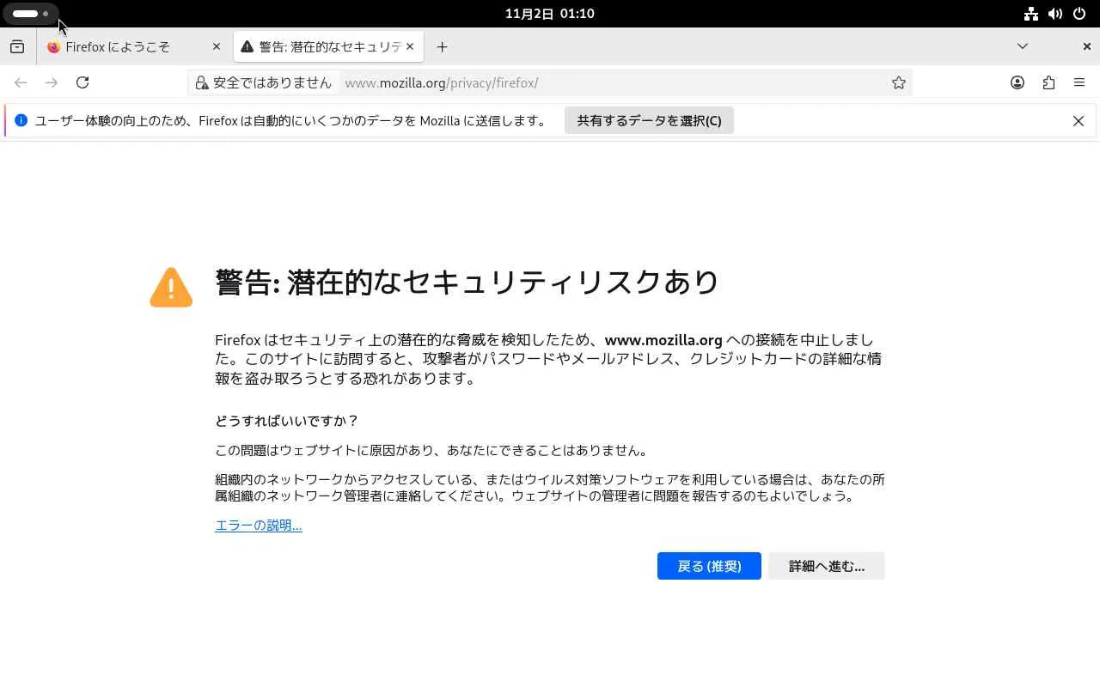Click the heading "警告: 潜在的なセキュリティリスクあり"

click(467, 282)
